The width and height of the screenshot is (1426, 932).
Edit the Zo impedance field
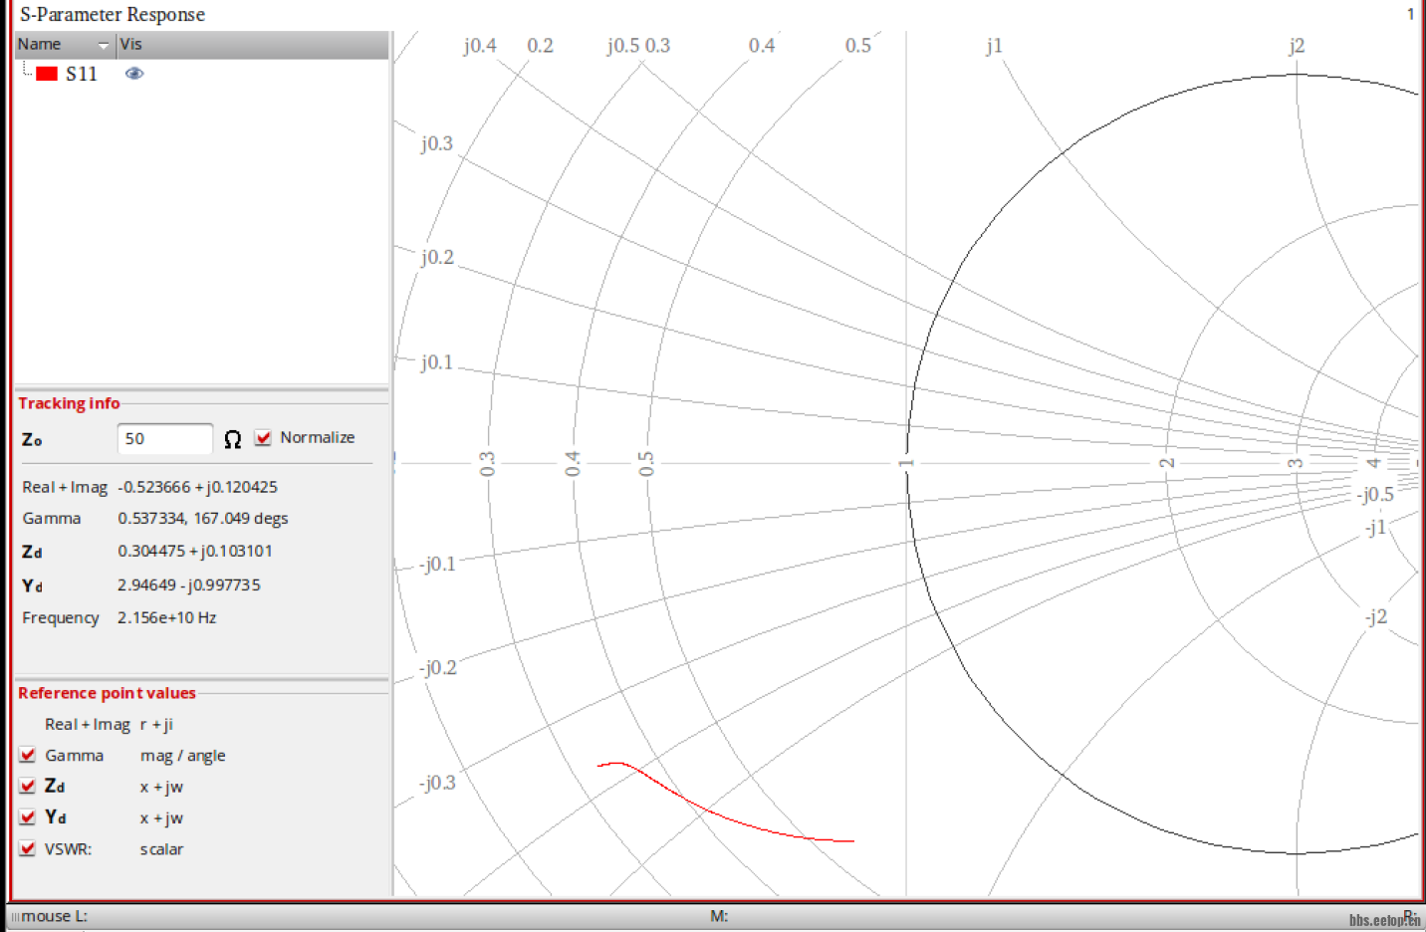(x=164, y=439)
